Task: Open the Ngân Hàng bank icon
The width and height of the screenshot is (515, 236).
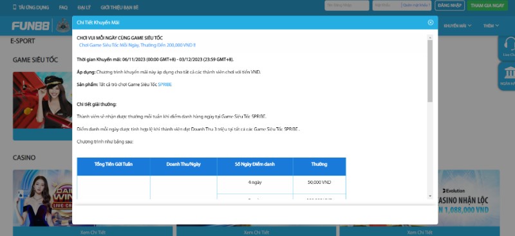Action: pyautogui.click(x=509, y=73)
